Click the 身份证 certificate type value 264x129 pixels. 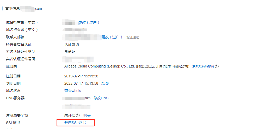tap(70, 52)
